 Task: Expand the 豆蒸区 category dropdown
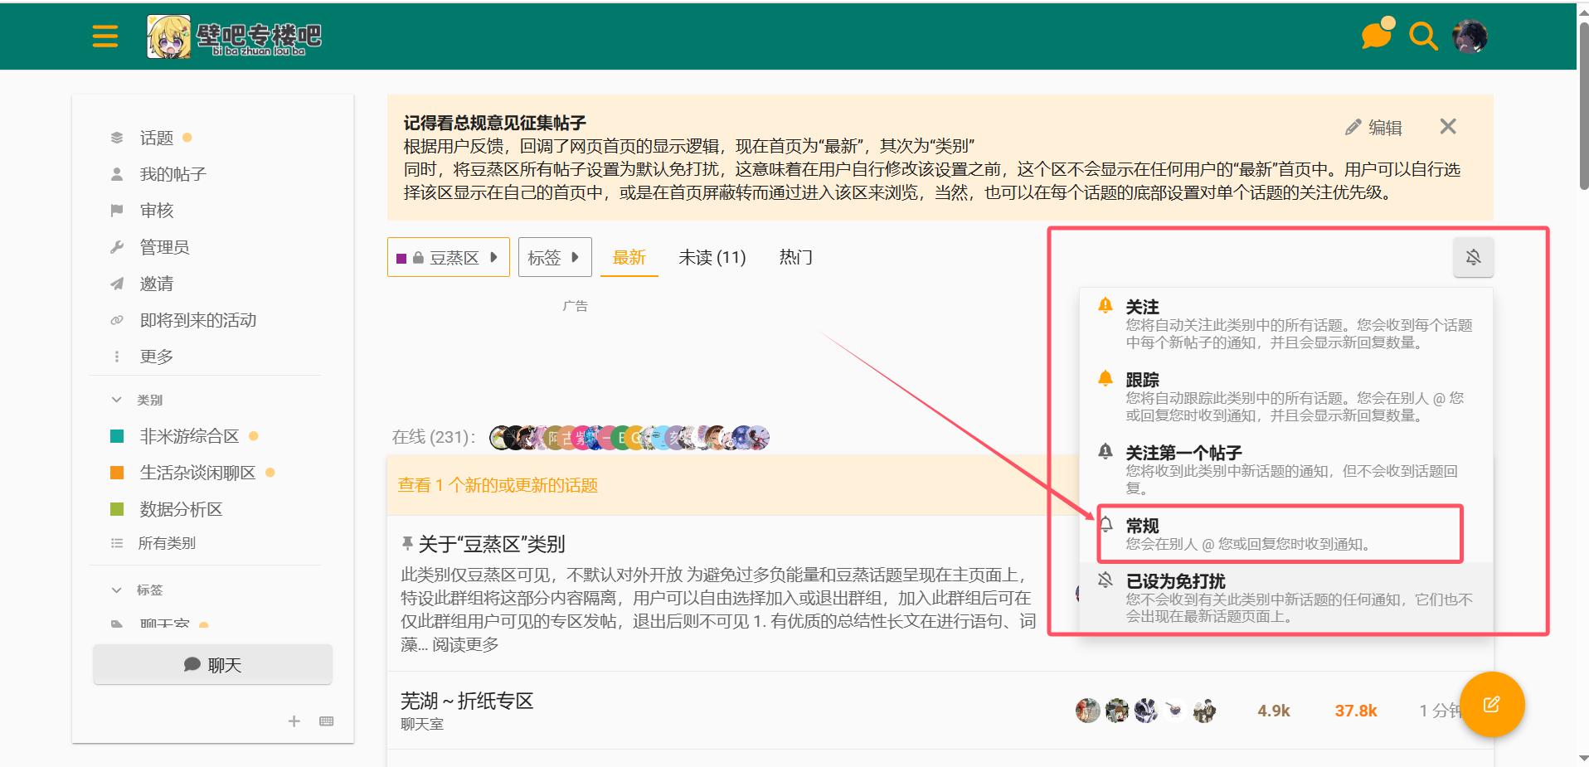point(448,258)
